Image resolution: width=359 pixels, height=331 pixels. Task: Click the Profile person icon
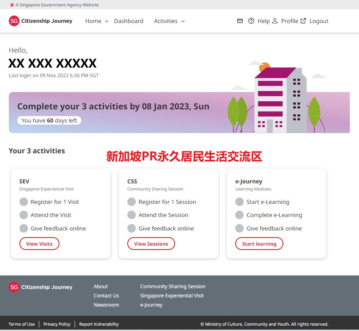(x=275, y=21)
